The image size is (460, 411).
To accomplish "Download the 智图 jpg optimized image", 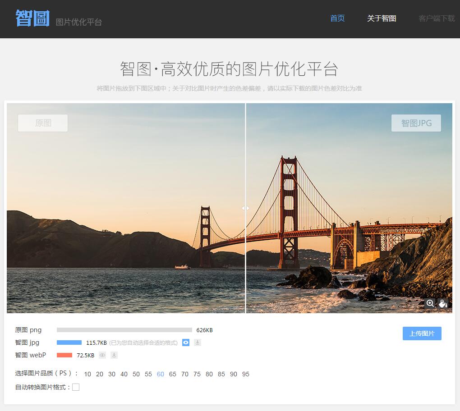I will 198,342.
